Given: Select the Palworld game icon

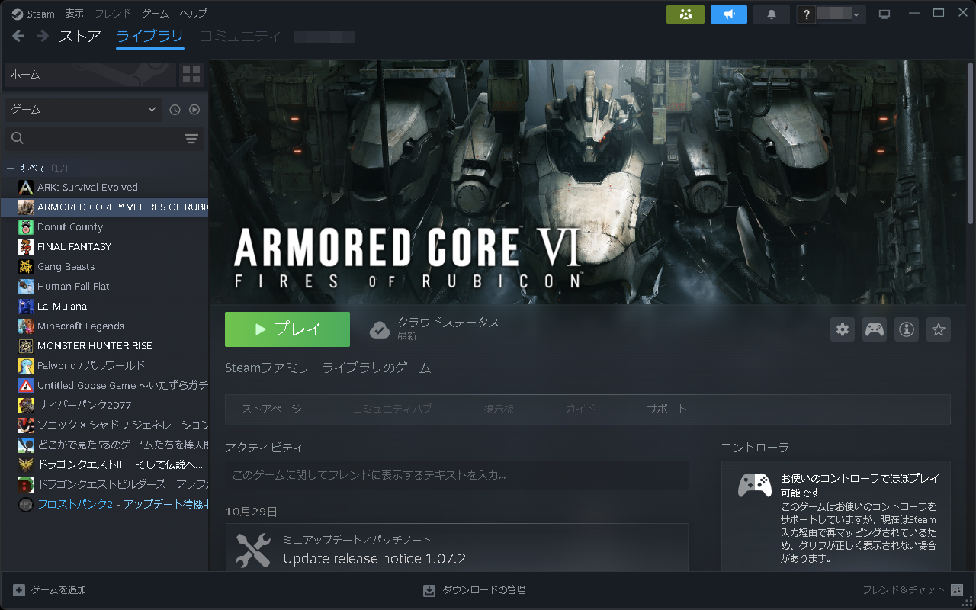Looking at the screenshot, I should click(26, 366).
